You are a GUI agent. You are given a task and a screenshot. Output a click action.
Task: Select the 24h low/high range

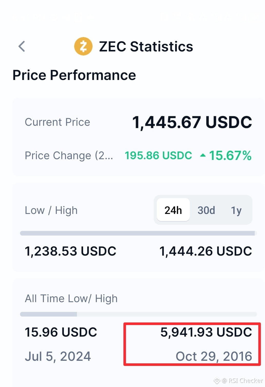pos(173,210)
